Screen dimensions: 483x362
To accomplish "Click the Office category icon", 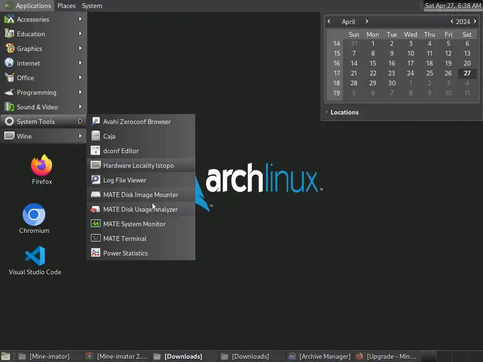I will point(9,78).
